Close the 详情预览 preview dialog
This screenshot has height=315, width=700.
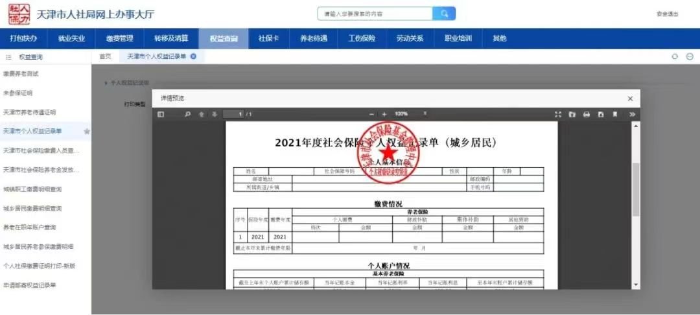[x=630, y=99]
